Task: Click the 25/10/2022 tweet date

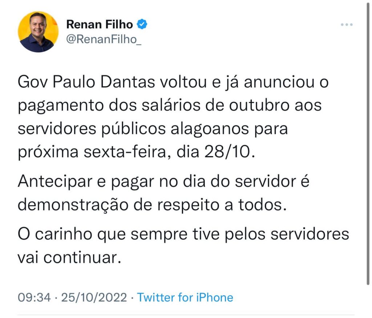Action: coord(94,298)
